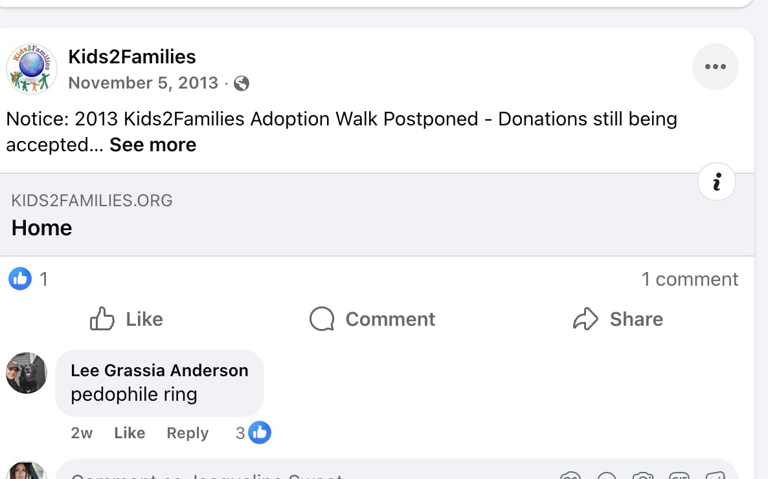The image size is (768, 479).
Task: Open the three-dot post options menu
Action: click(x=715, y=67)
